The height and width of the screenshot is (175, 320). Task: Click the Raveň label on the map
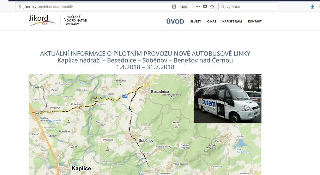click(x=36, y=134)
